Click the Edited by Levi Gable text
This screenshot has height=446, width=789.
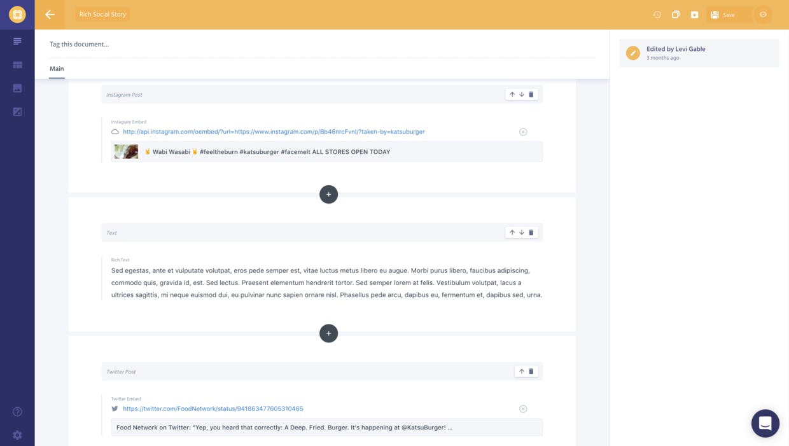[x=676, y=49]
